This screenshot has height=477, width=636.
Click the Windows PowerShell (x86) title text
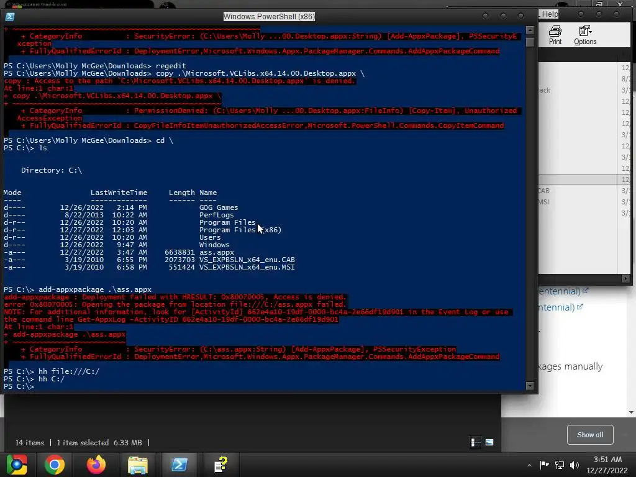tap(269, 17)
